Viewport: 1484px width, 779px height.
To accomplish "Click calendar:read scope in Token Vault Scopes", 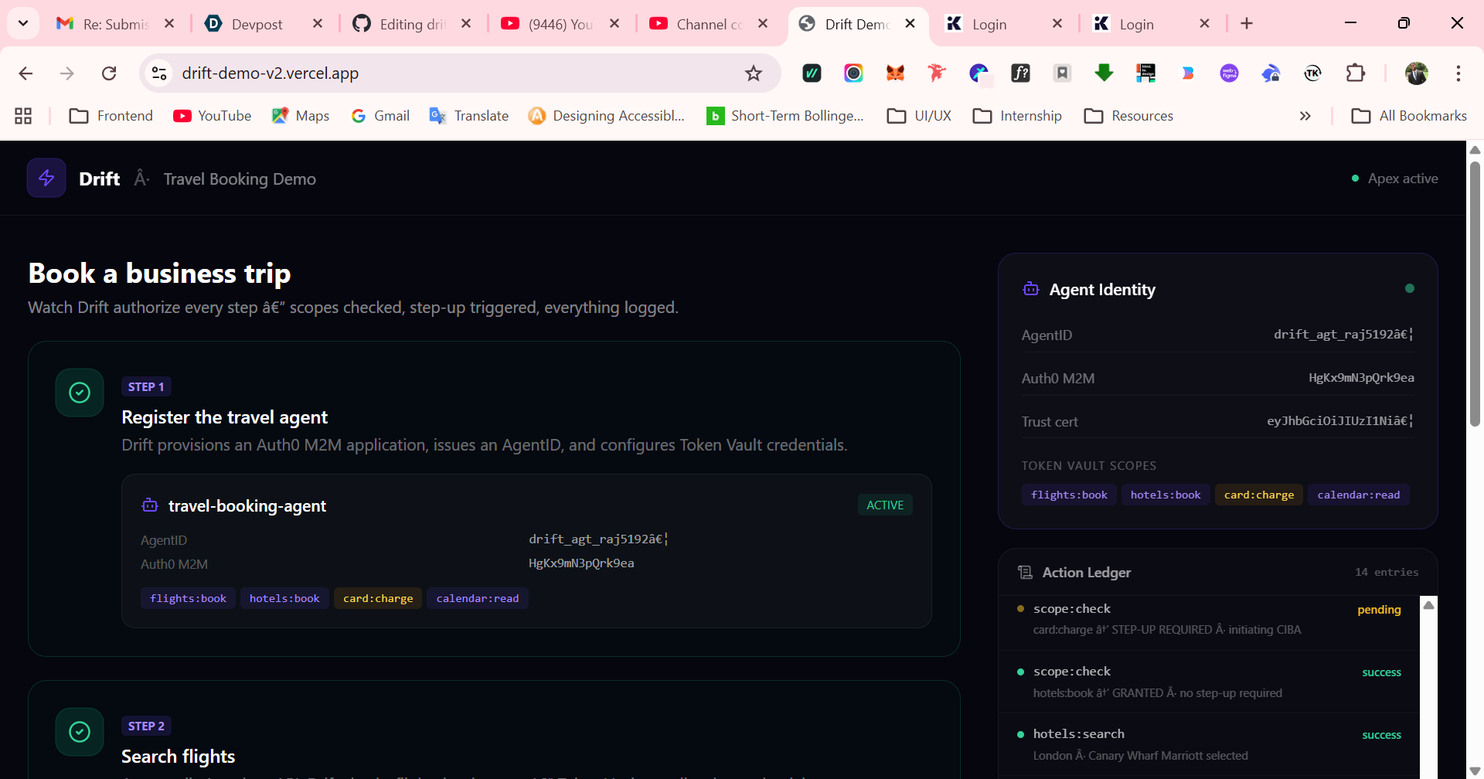I will pyautogui.click(x=1359, y=495).
